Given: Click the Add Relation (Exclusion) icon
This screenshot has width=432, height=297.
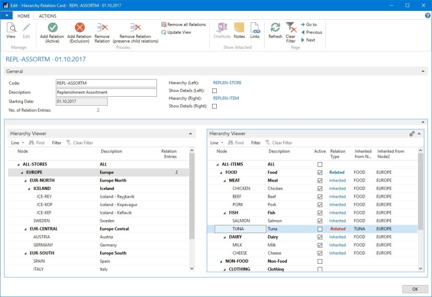Looking at the screenshot, I should pyautogui.click(x=80, y=28).
